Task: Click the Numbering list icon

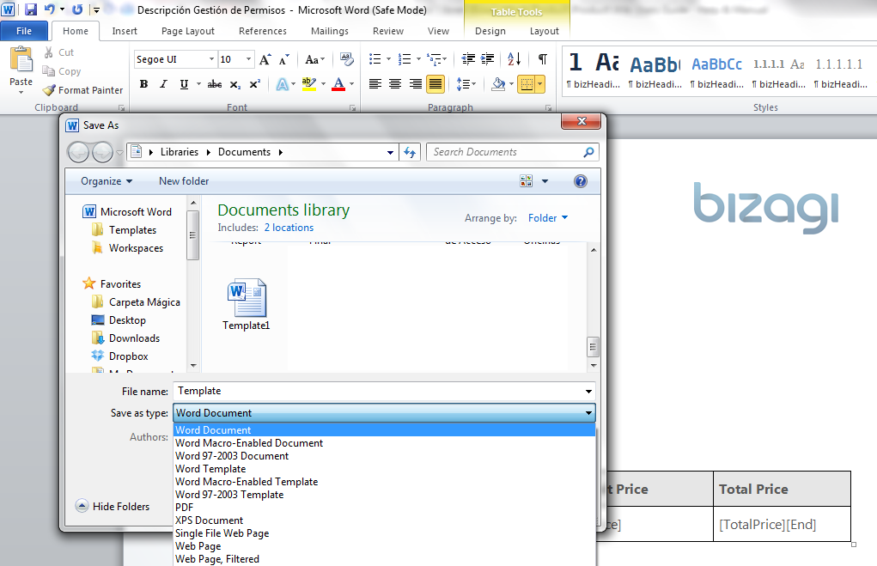Action: pos(404,59)
